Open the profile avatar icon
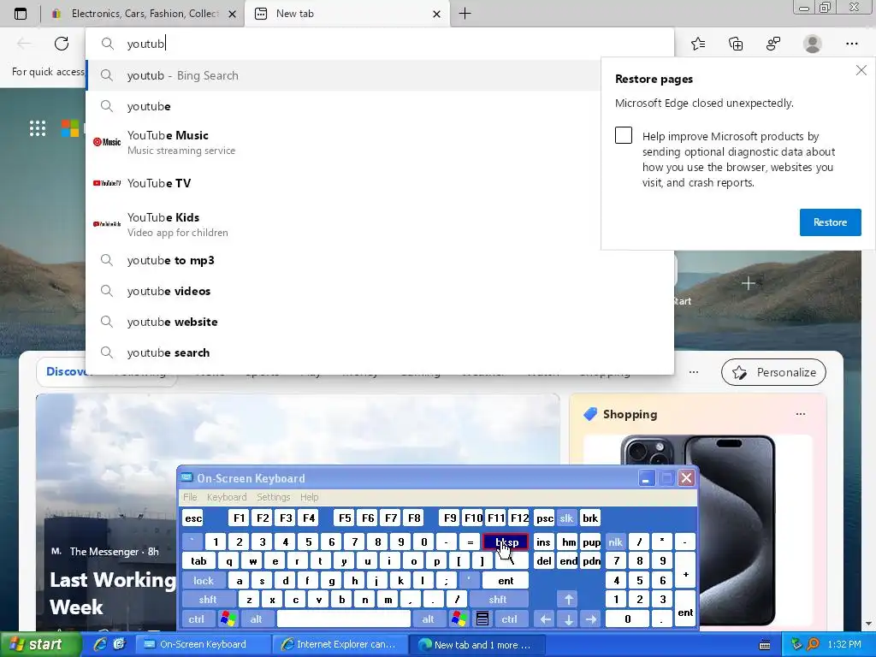The width and height of the screenshot is (876, 657). [x=813, y=44]
